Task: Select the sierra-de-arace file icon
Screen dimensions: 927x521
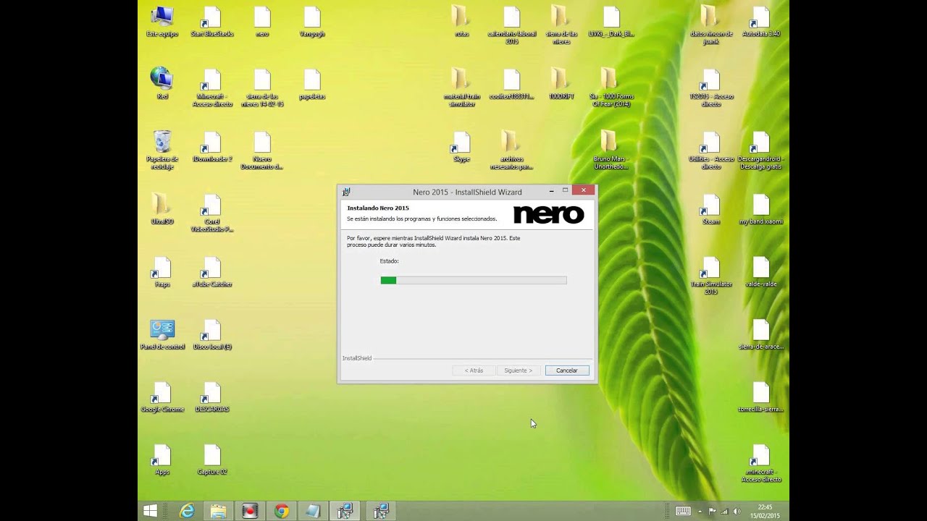Action: 760,335
